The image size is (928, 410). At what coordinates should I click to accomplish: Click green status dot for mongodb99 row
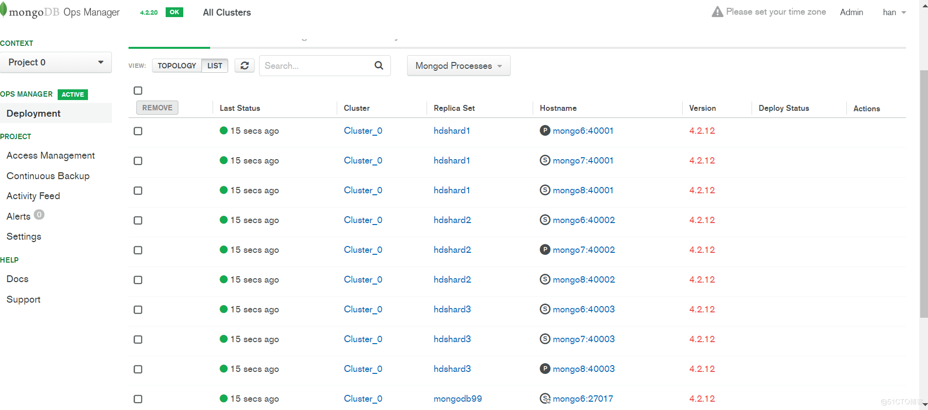[224, 398]
